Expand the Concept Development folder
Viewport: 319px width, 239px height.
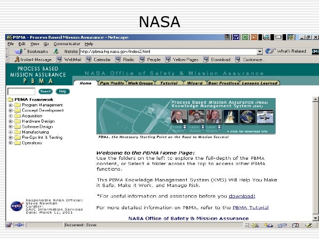[x=11, y=110]
